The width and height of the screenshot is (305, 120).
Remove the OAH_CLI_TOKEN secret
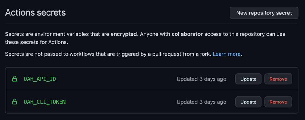pos(278,102)
